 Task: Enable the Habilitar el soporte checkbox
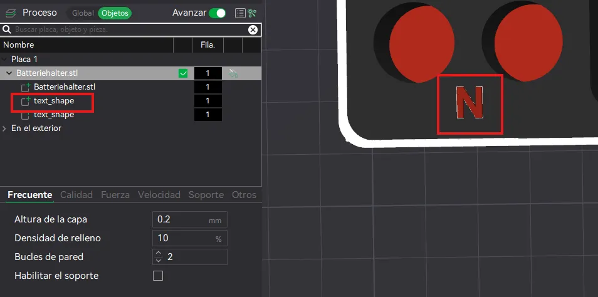pos(158,276)
